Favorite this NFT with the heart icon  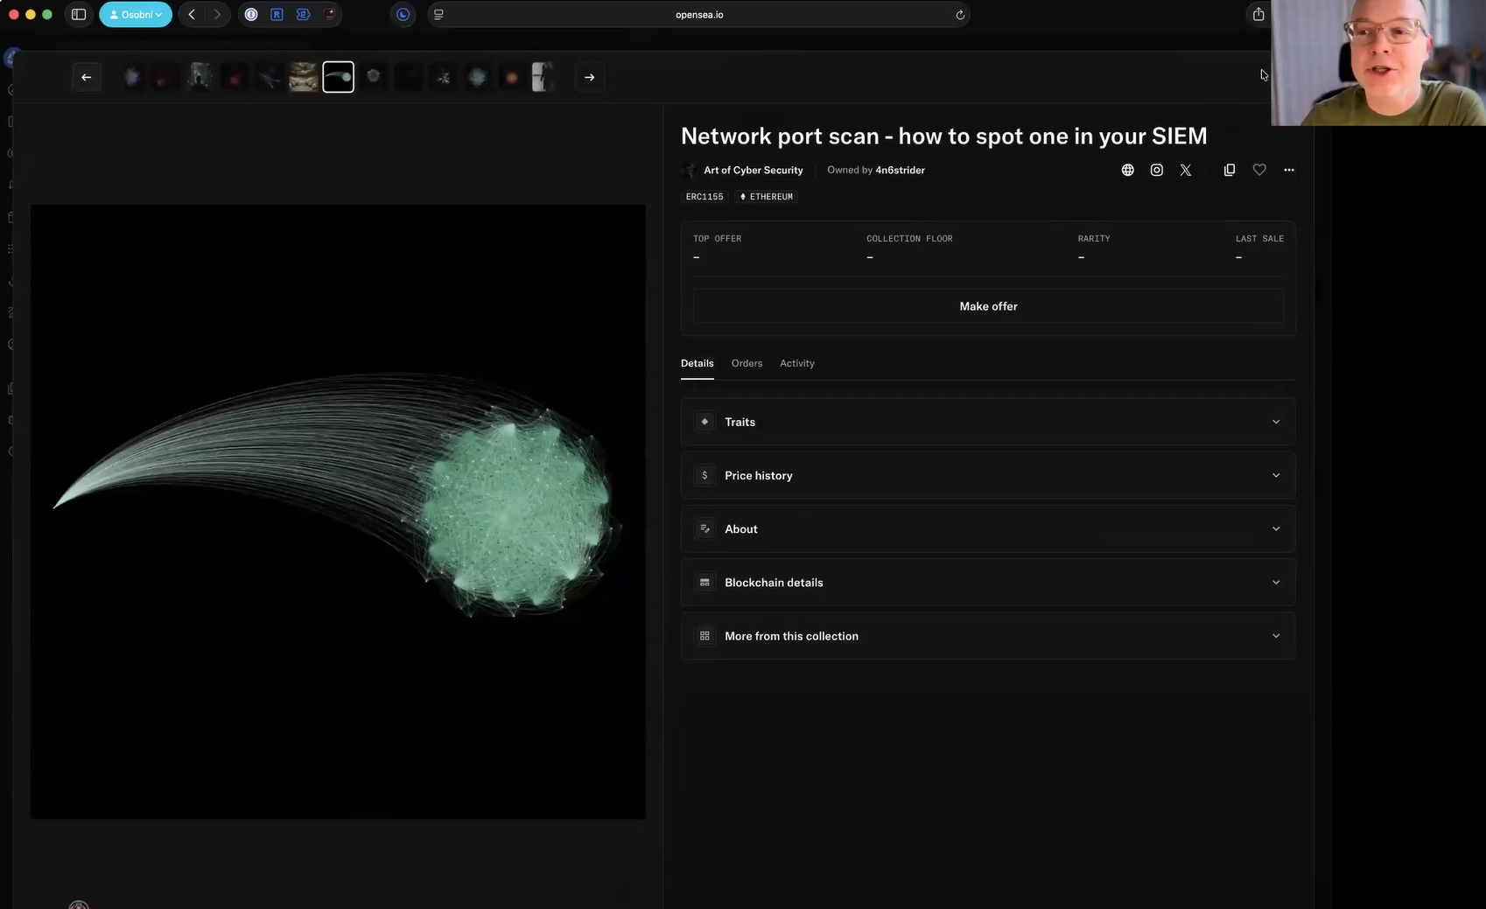[x=1258, y=171]
